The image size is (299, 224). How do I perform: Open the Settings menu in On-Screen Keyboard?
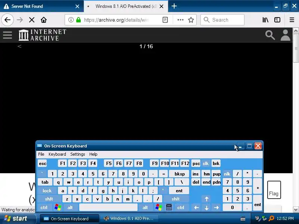click(78, 154)
